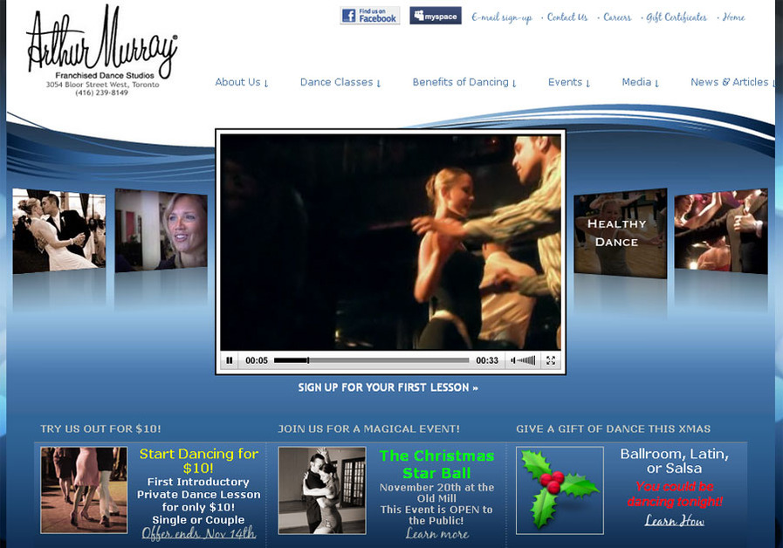The image size is (783, 548).
Task: Select the dancing crowd thumbnail beside Healthy Dance
Action: (721, 231)
